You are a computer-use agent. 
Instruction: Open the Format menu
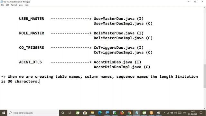[x=14, y=5]
